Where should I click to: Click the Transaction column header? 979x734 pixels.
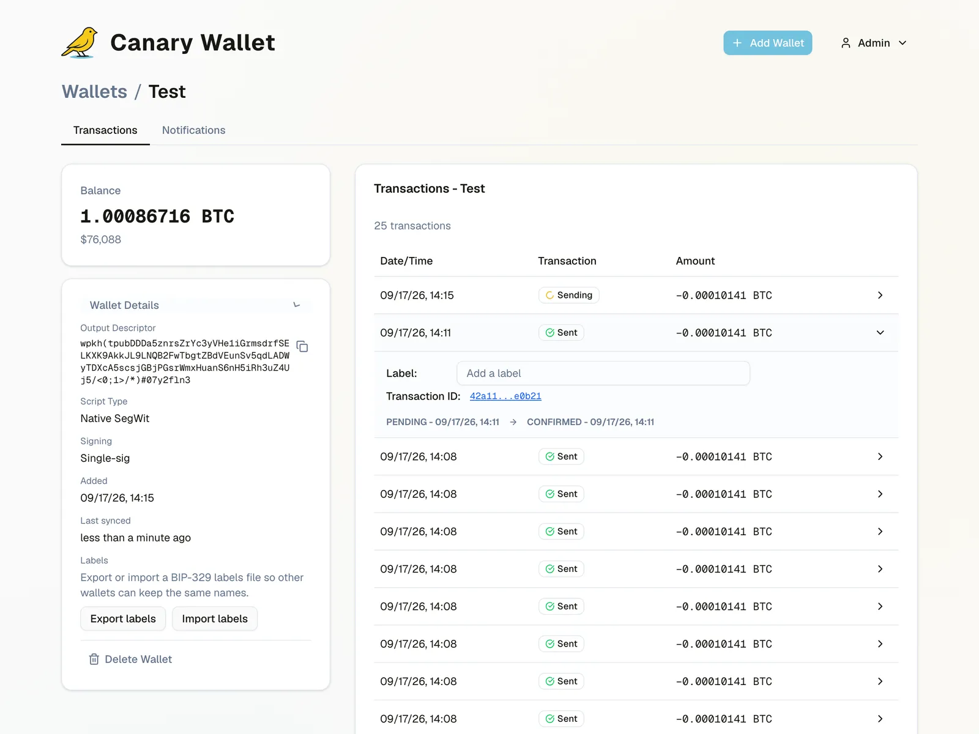pos(567,261)
